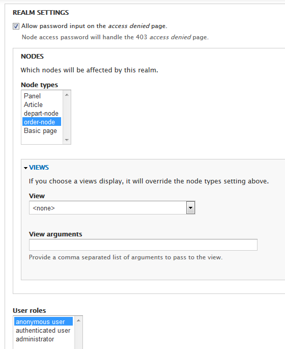This screenshot has height=349, width=285.
Task: Select anonymous user in User roles
Action: click(43, 321)
